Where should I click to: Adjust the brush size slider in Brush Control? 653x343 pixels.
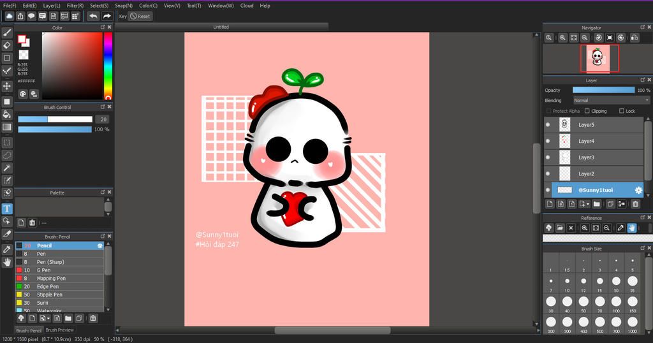(x=55, y=119)
